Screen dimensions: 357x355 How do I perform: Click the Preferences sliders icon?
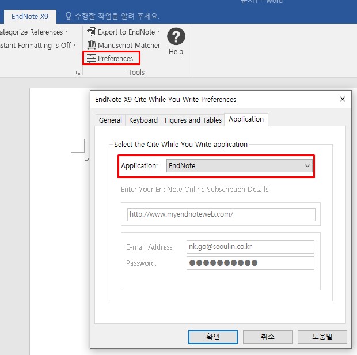pyautogui.click(x=92, y=58)
